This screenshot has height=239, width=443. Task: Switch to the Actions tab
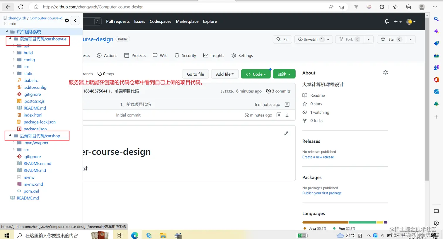coord(107,55)
